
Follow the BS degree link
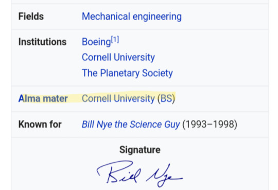[166, 98]
